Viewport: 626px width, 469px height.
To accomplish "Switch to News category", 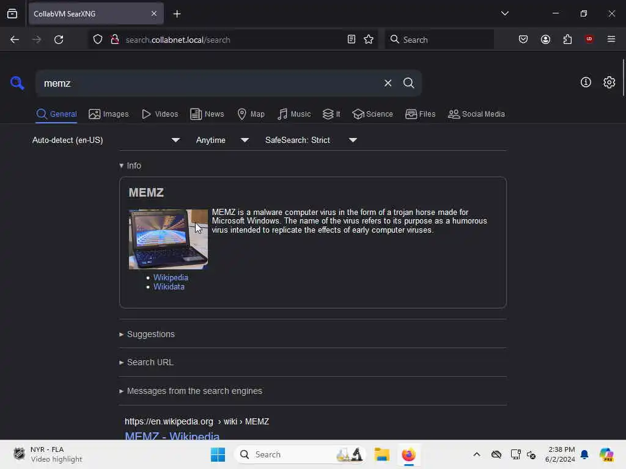I will (207, 114).
